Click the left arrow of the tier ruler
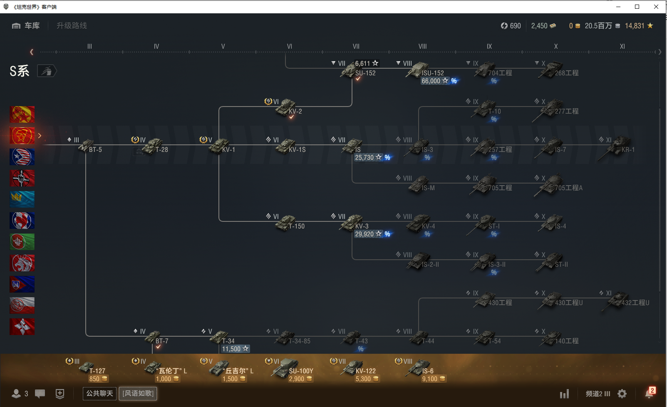The width and height of the screenshot is (667, 407). tap(32, 52)
